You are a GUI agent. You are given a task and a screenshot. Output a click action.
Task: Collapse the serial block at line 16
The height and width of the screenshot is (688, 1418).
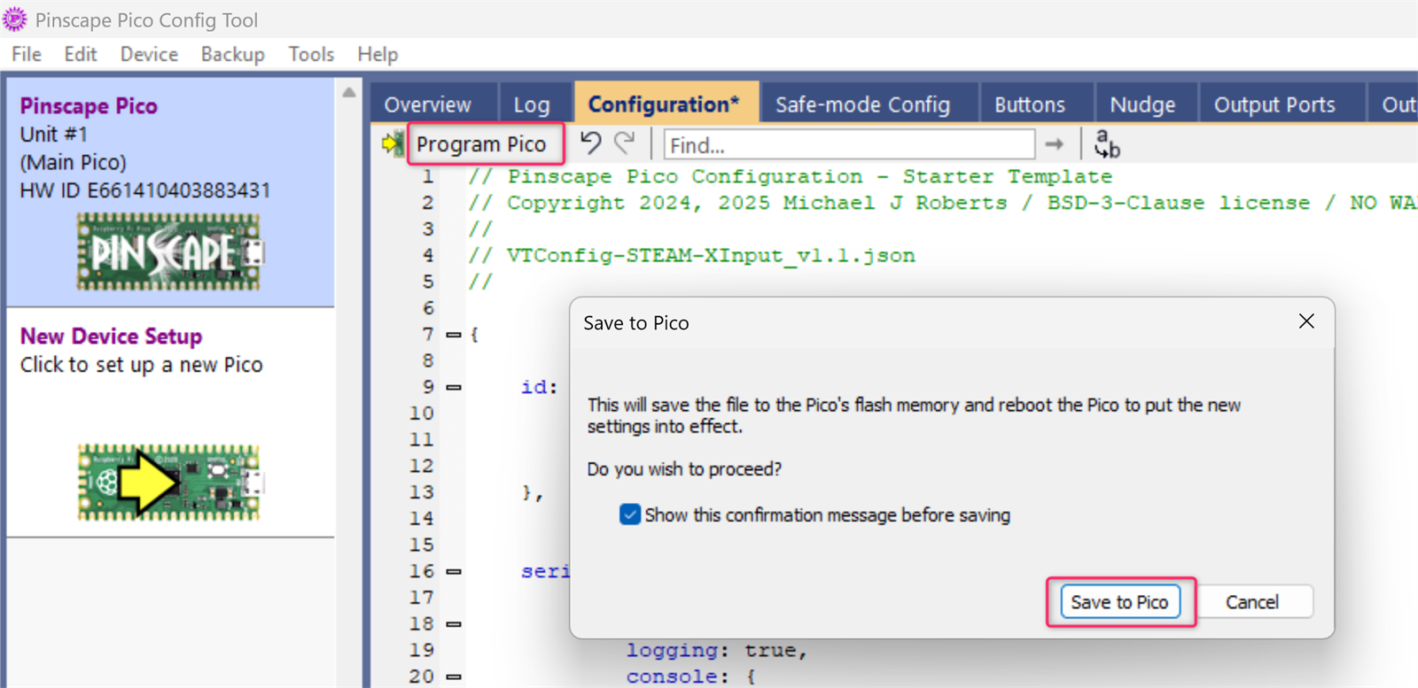click(454, 572)
